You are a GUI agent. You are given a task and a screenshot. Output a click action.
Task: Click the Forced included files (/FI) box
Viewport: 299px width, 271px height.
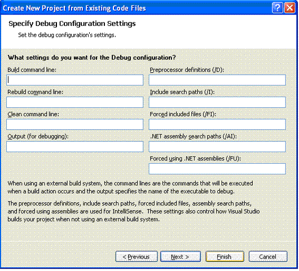[x=217, y=124]
